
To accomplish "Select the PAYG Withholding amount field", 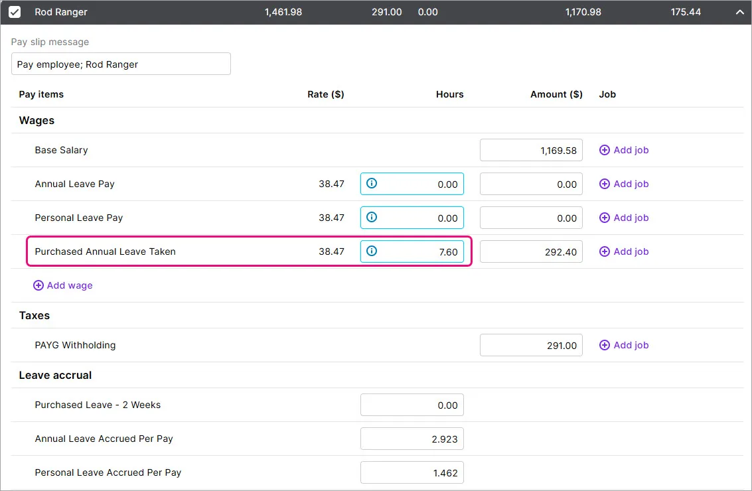I will (x=531, y=345).
